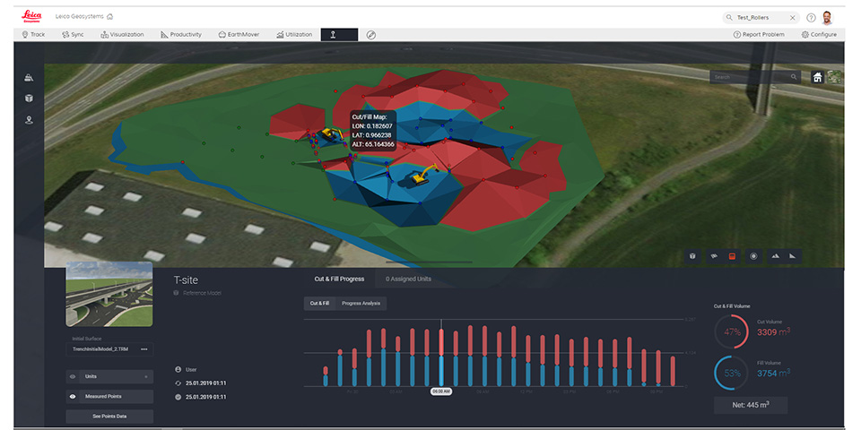Open the compass icon in the toolbar
The image size is (861, 430).
[371, 35]
